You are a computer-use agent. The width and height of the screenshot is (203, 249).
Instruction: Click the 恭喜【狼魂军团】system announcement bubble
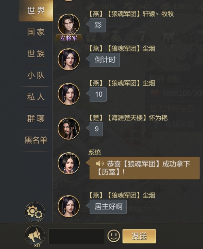coord(144,168)
